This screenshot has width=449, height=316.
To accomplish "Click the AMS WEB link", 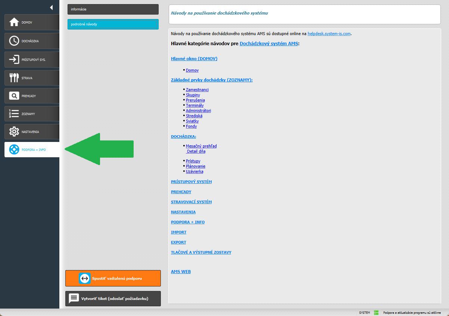I will pyautogui.click(x=181, y=272).
